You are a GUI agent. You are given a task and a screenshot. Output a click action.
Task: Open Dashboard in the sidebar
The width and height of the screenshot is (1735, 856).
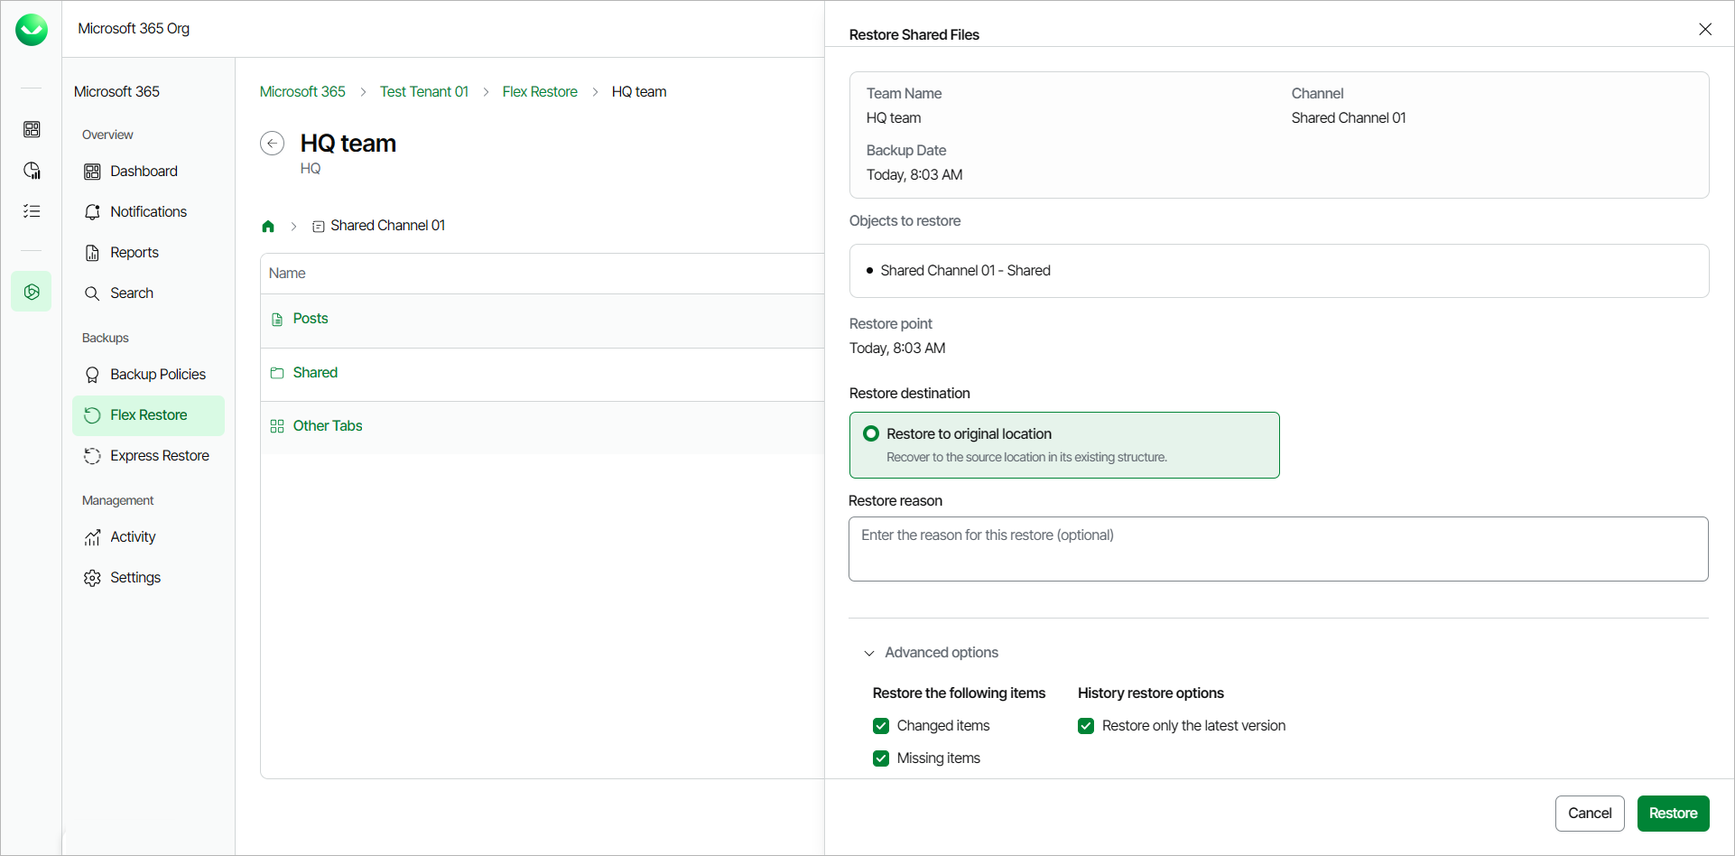[x=148, y=172]
